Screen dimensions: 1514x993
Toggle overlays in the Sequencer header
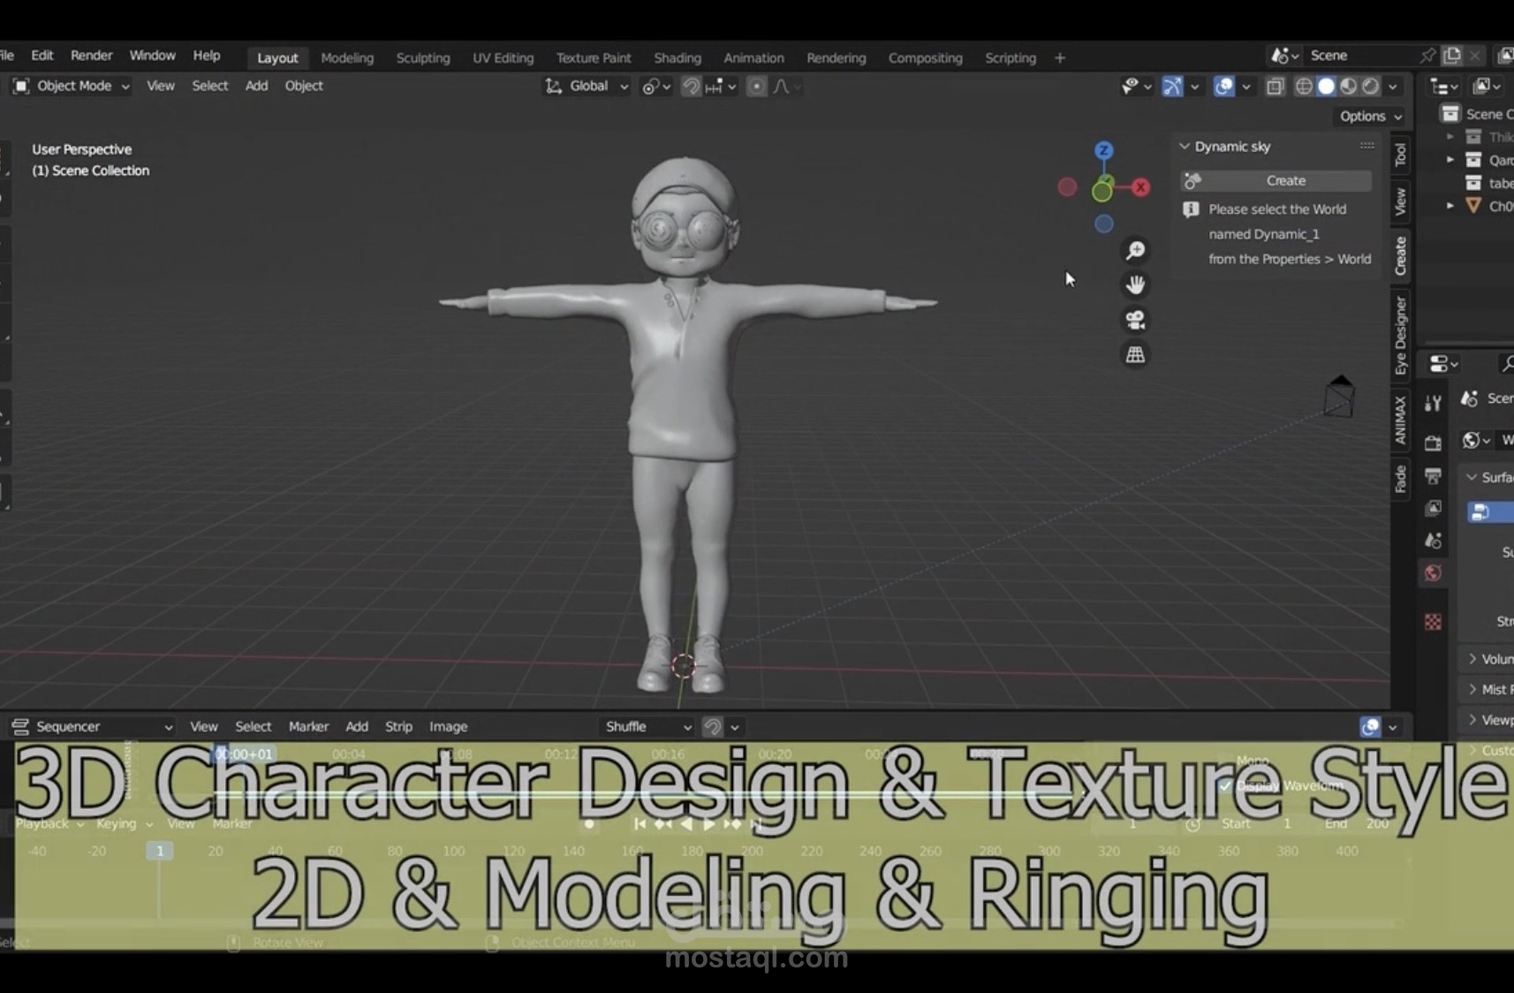click(x=1370, y=727)
